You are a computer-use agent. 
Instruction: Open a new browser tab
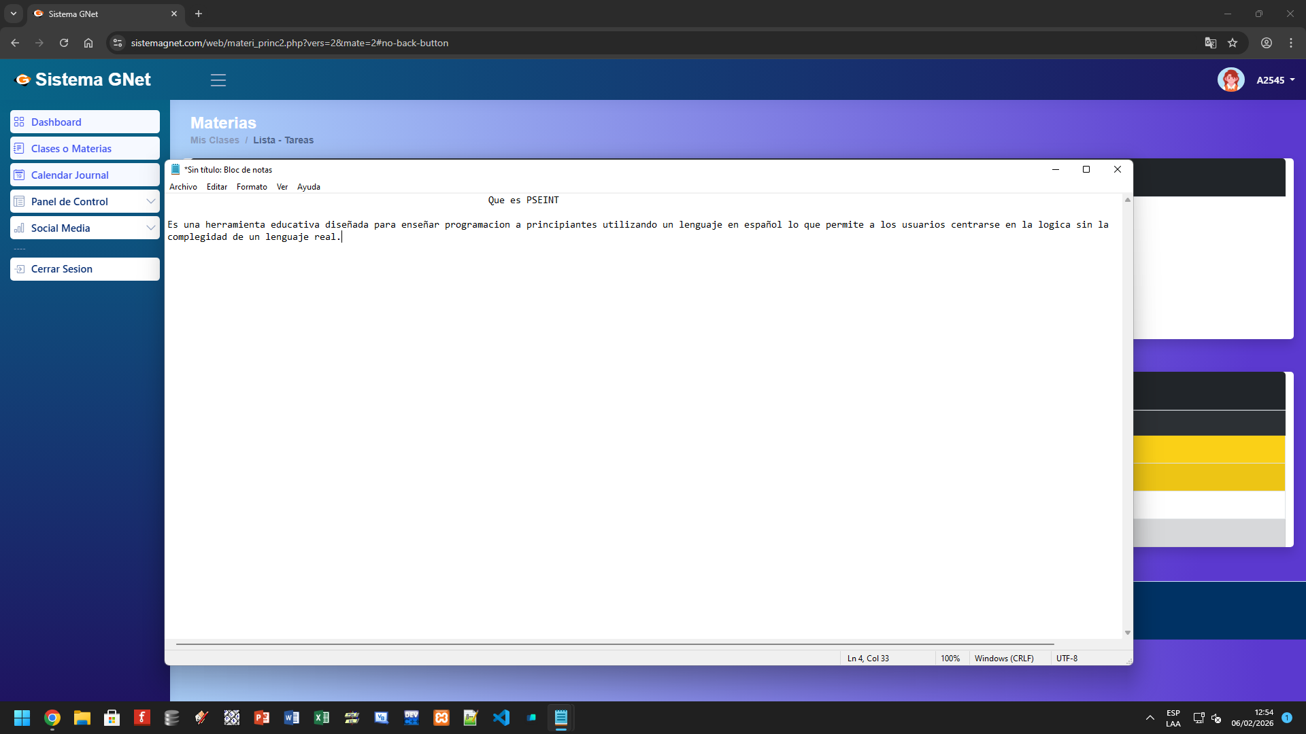pos(199,14)
